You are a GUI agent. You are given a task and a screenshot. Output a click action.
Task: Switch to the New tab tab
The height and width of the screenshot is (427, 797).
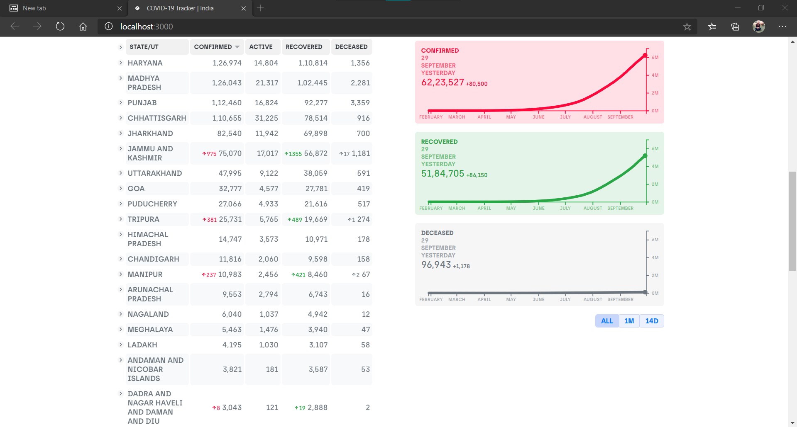(64, 8)
